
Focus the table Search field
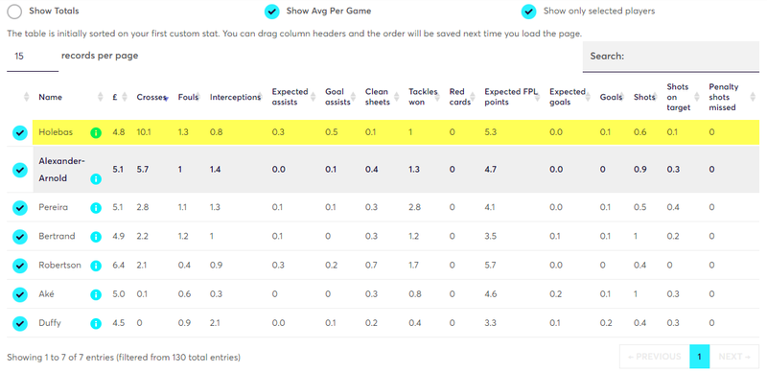670,57
